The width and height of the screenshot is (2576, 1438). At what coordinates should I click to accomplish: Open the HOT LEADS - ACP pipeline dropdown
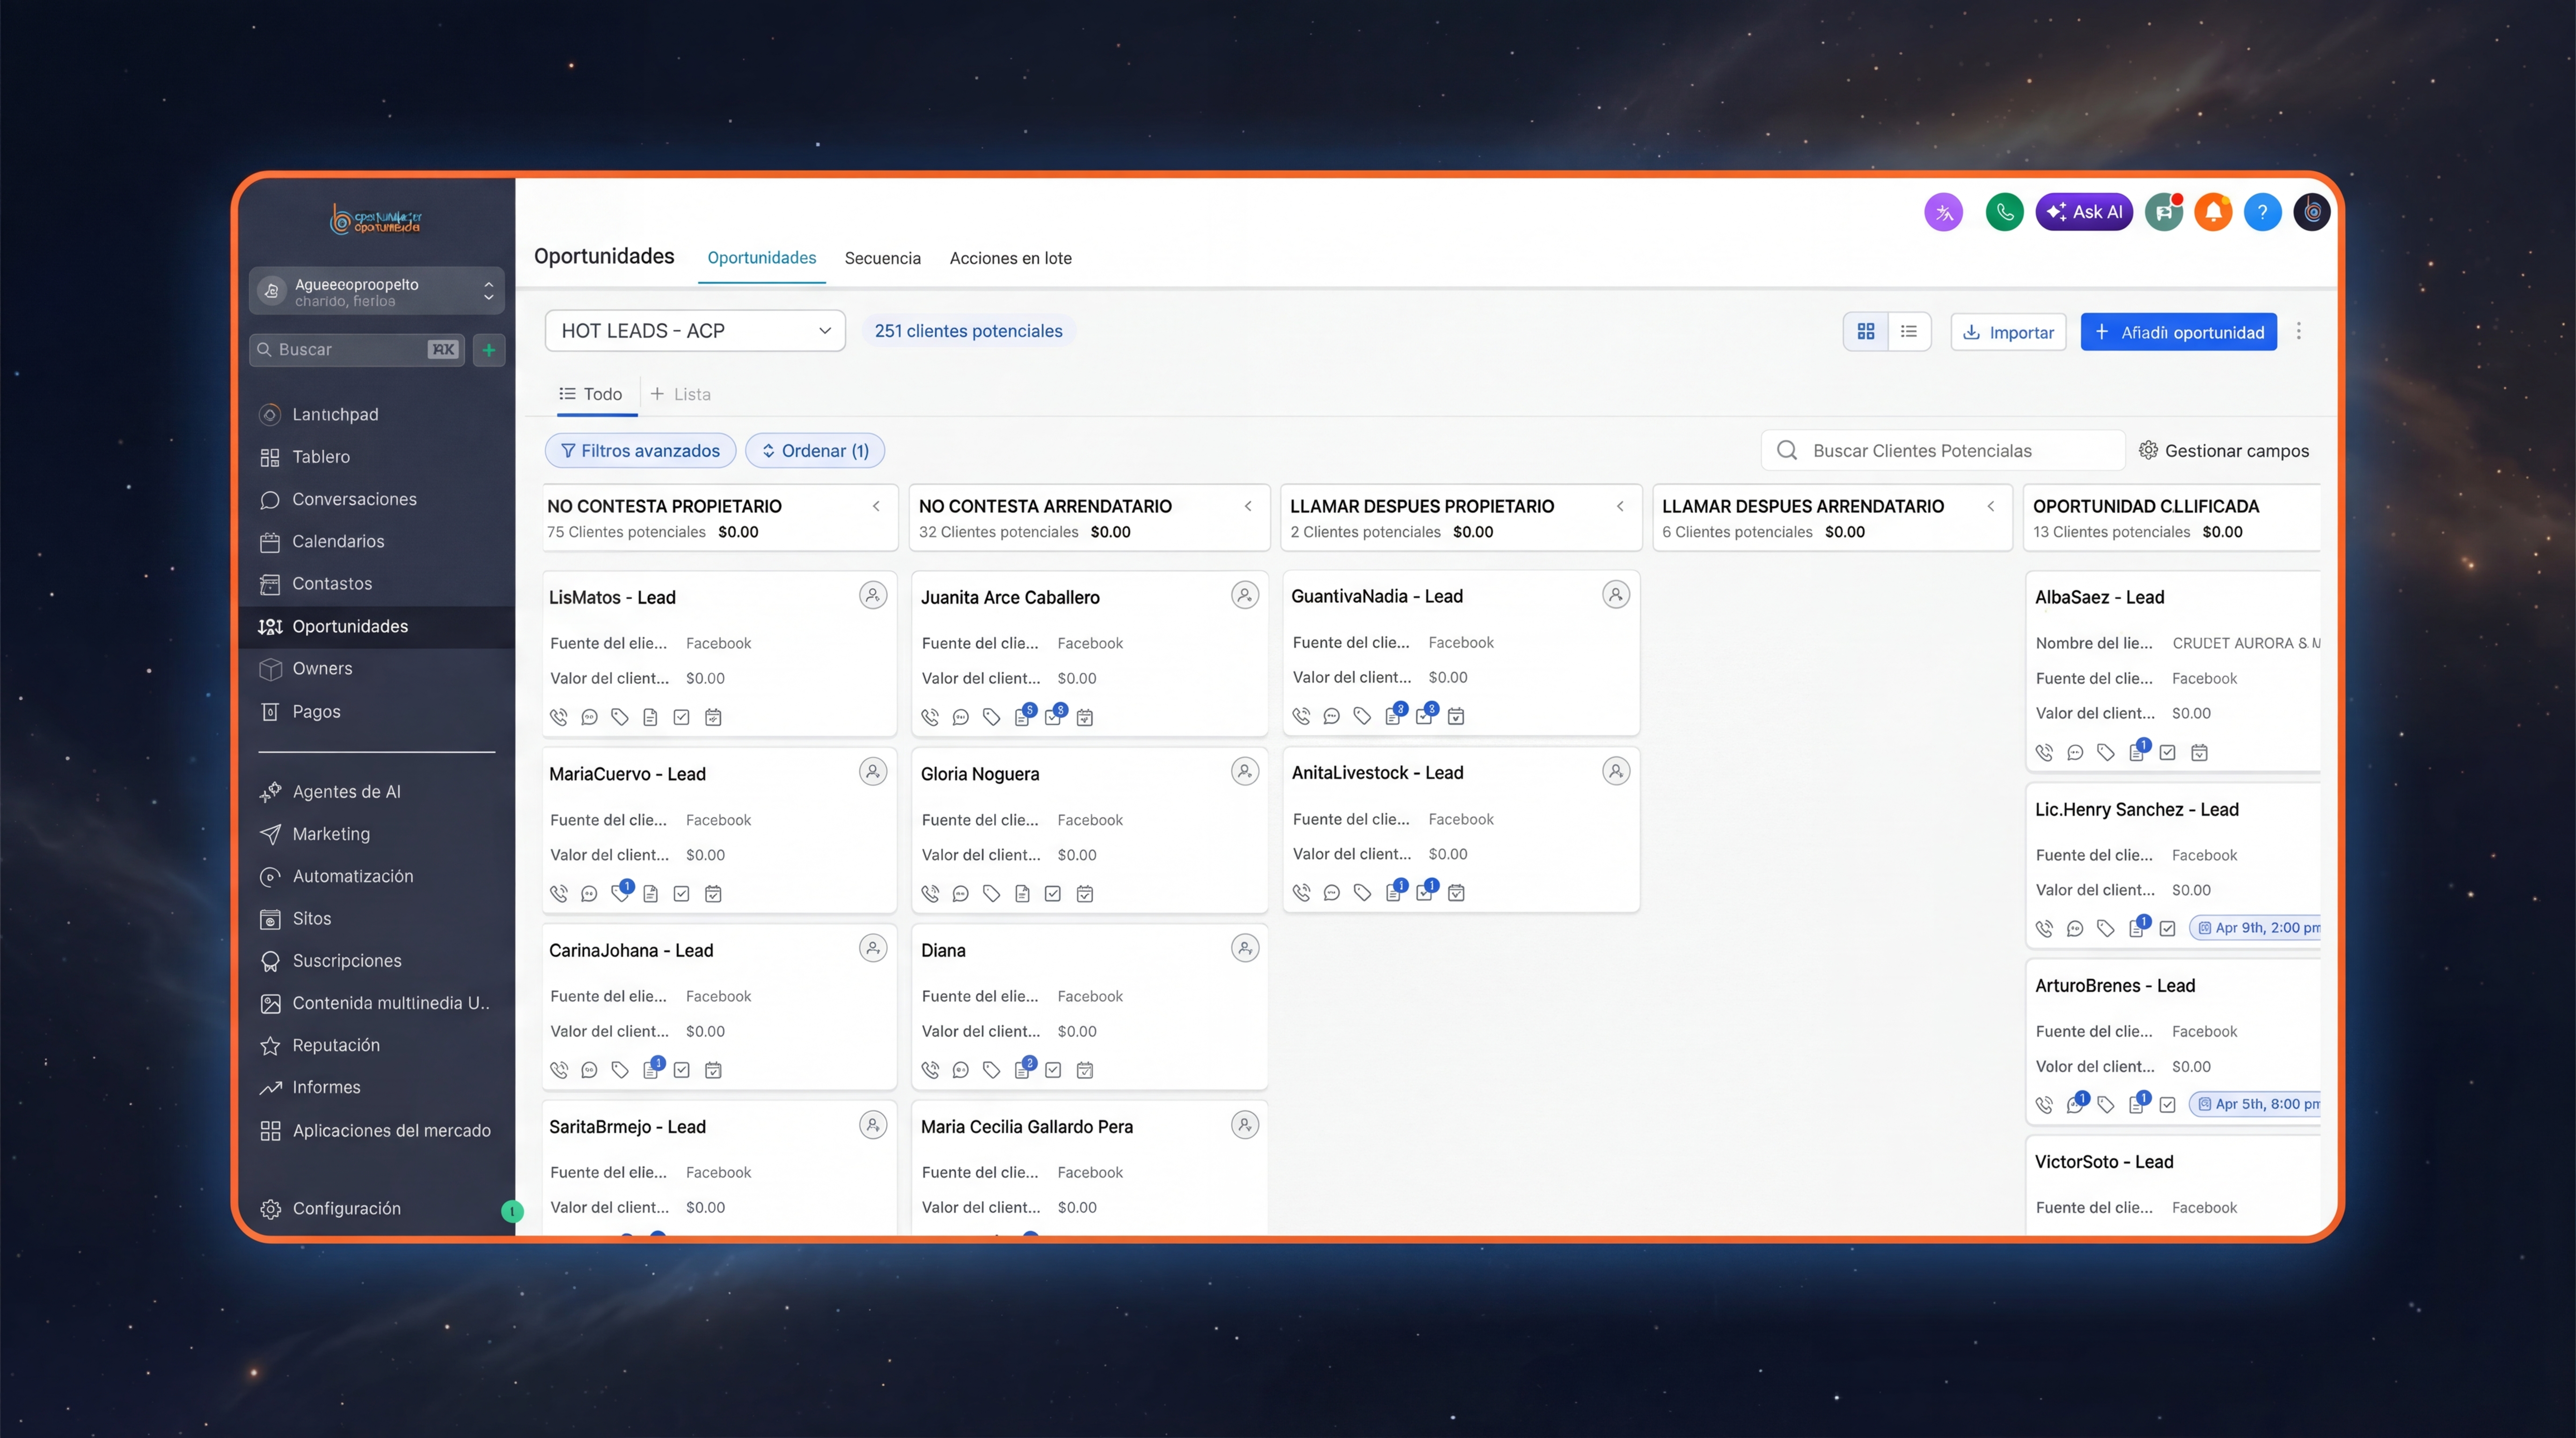point(695,331)
